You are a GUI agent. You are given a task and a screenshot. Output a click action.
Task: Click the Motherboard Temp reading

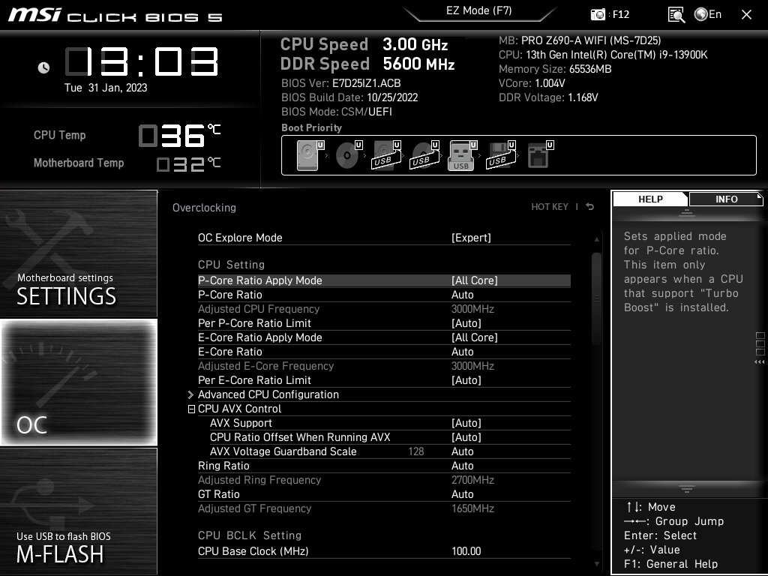[x=188, y=164]
